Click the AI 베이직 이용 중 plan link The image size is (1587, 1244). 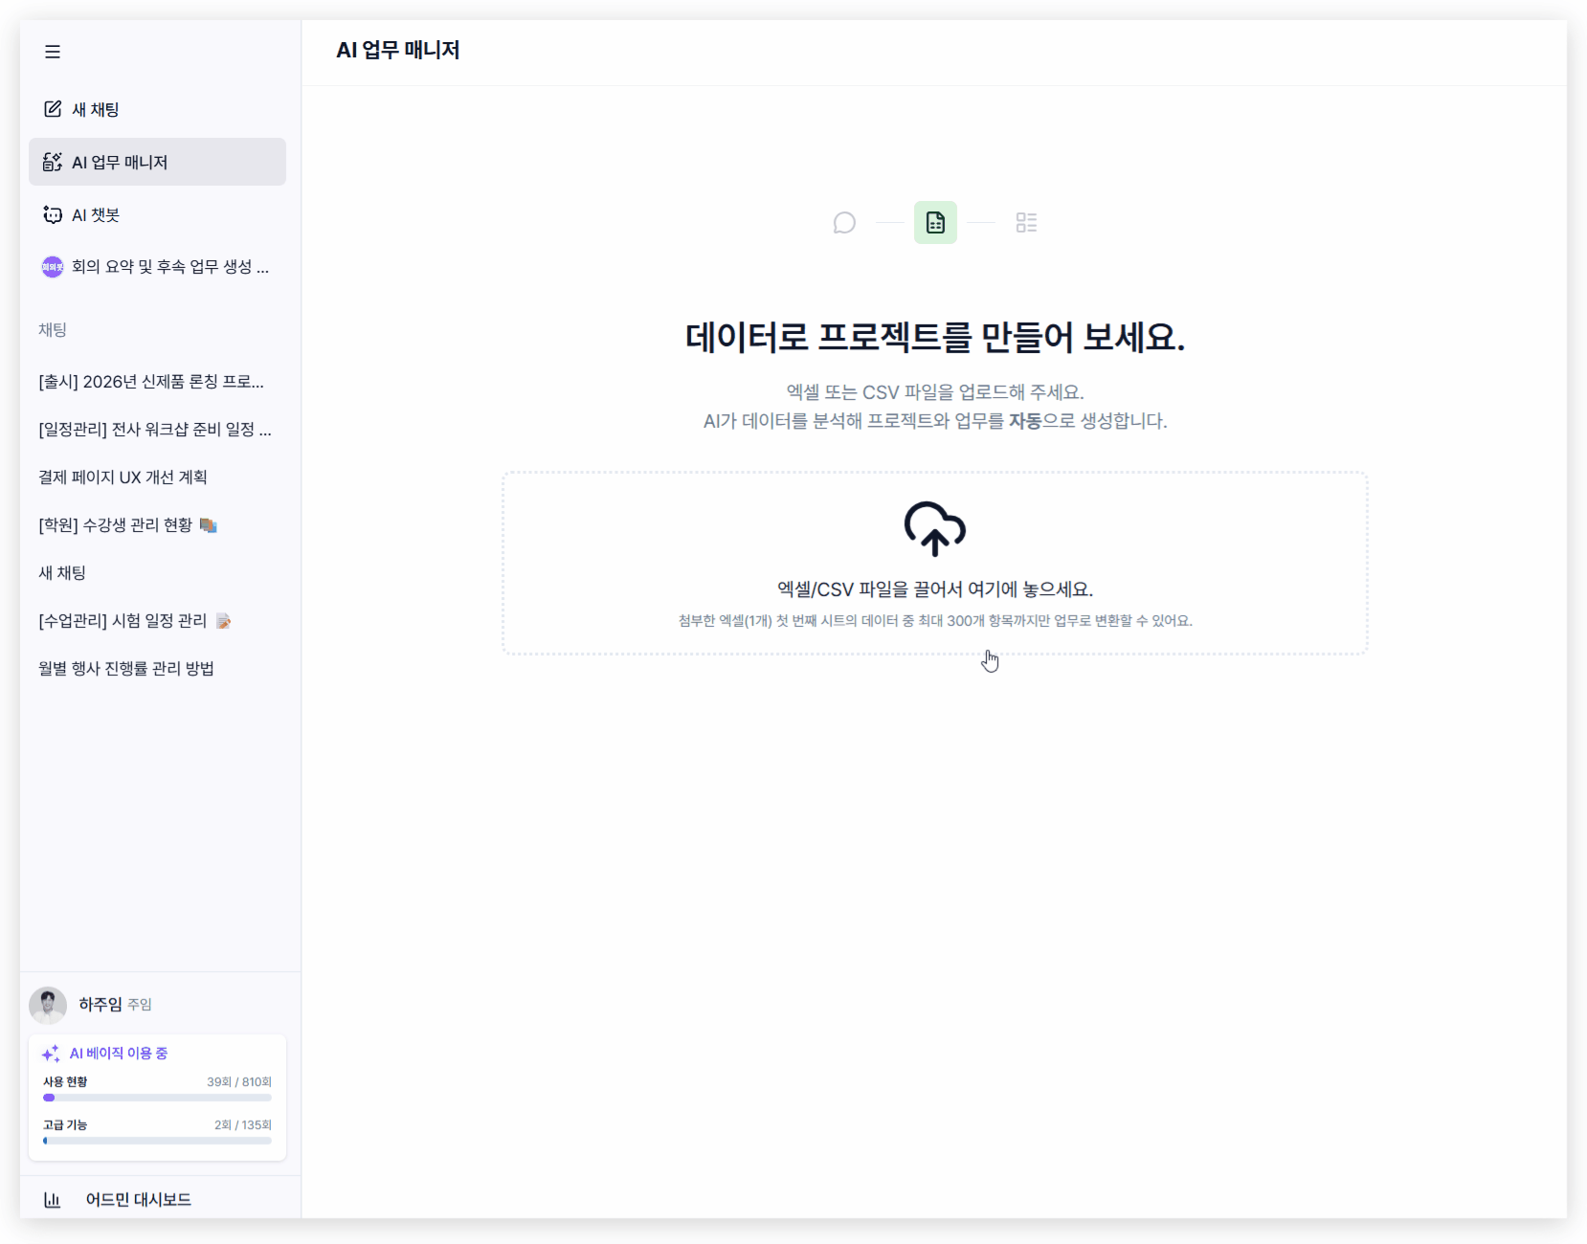(x=119, y=1053)
